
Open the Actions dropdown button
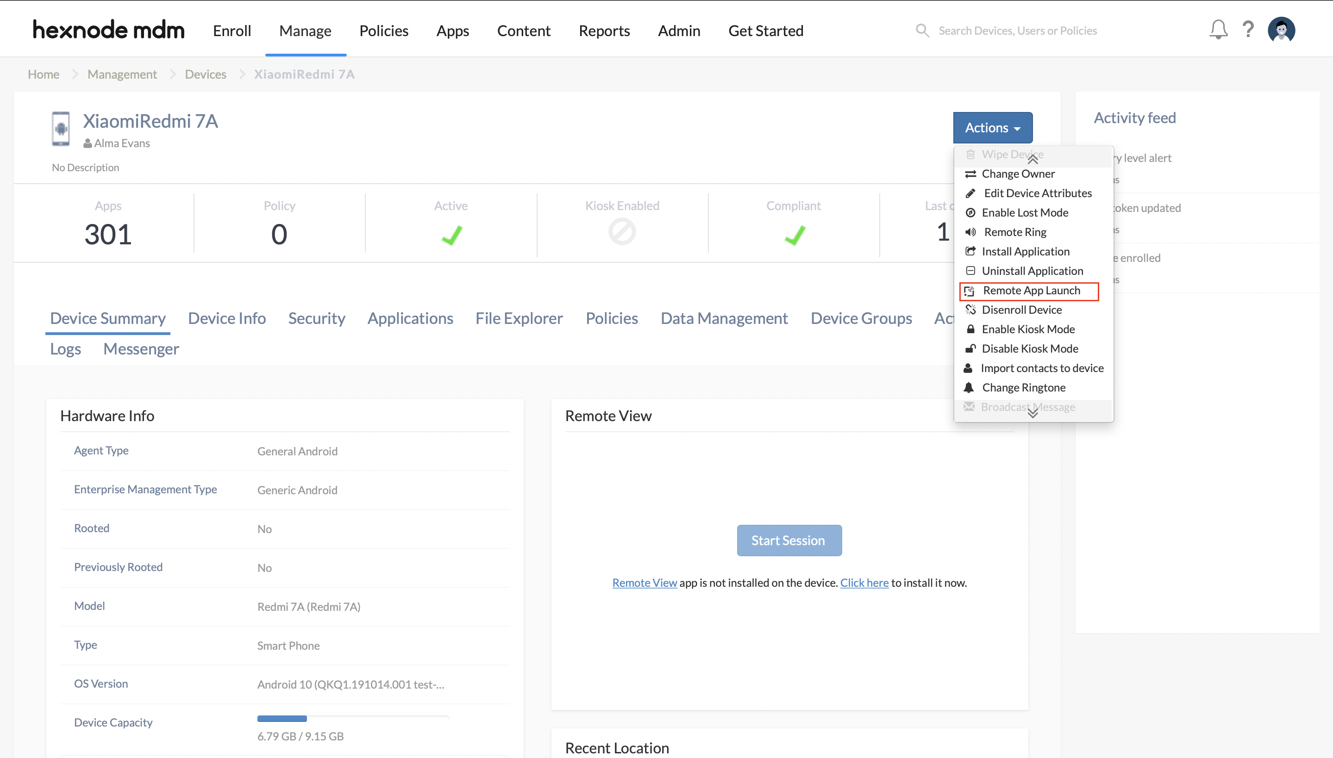tap(992, 128)
